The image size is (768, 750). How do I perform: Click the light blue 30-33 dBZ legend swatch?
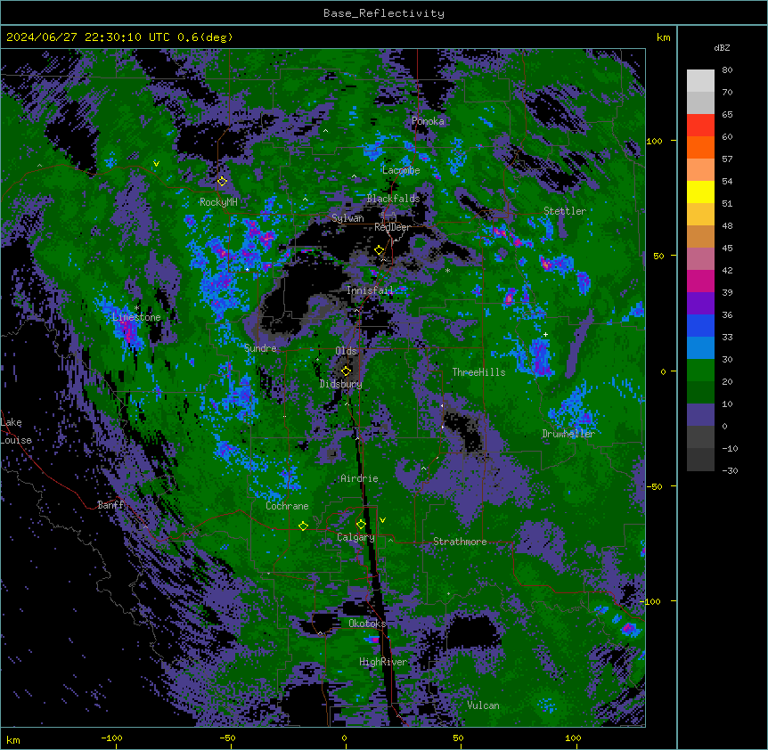coord(700,348)
